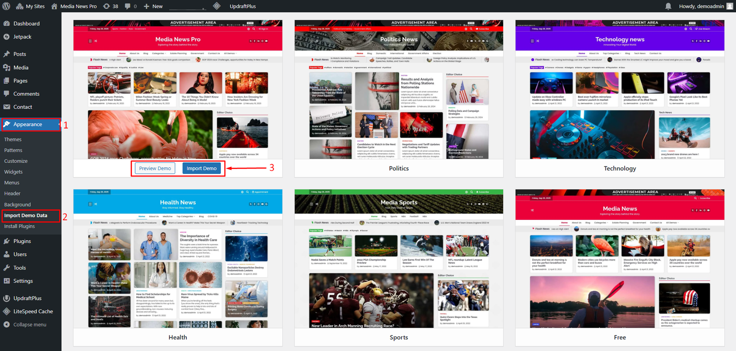Click the Preview Demo button
Image resolution: width=736 pixels, height=351 pixels.
pyautogui.click(x=155, y=168)
